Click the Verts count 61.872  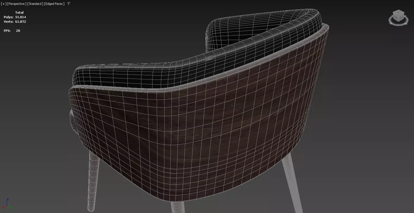click(20, 22)
